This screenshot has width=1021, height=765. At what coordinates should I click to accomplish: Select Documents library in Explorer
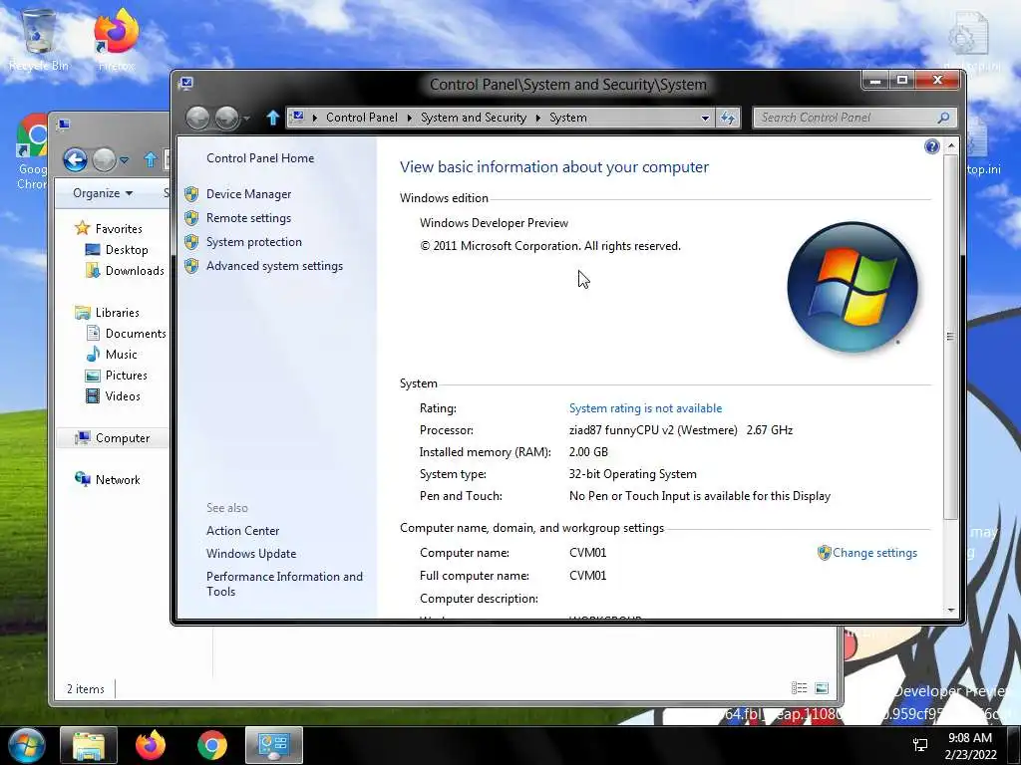[135, 334]
